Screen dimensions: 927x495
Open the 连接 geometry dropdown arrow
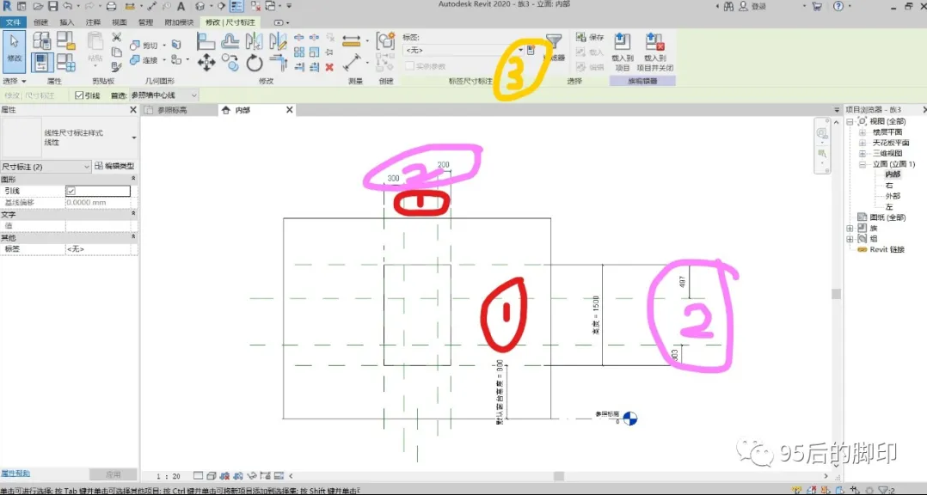point(163,60)
